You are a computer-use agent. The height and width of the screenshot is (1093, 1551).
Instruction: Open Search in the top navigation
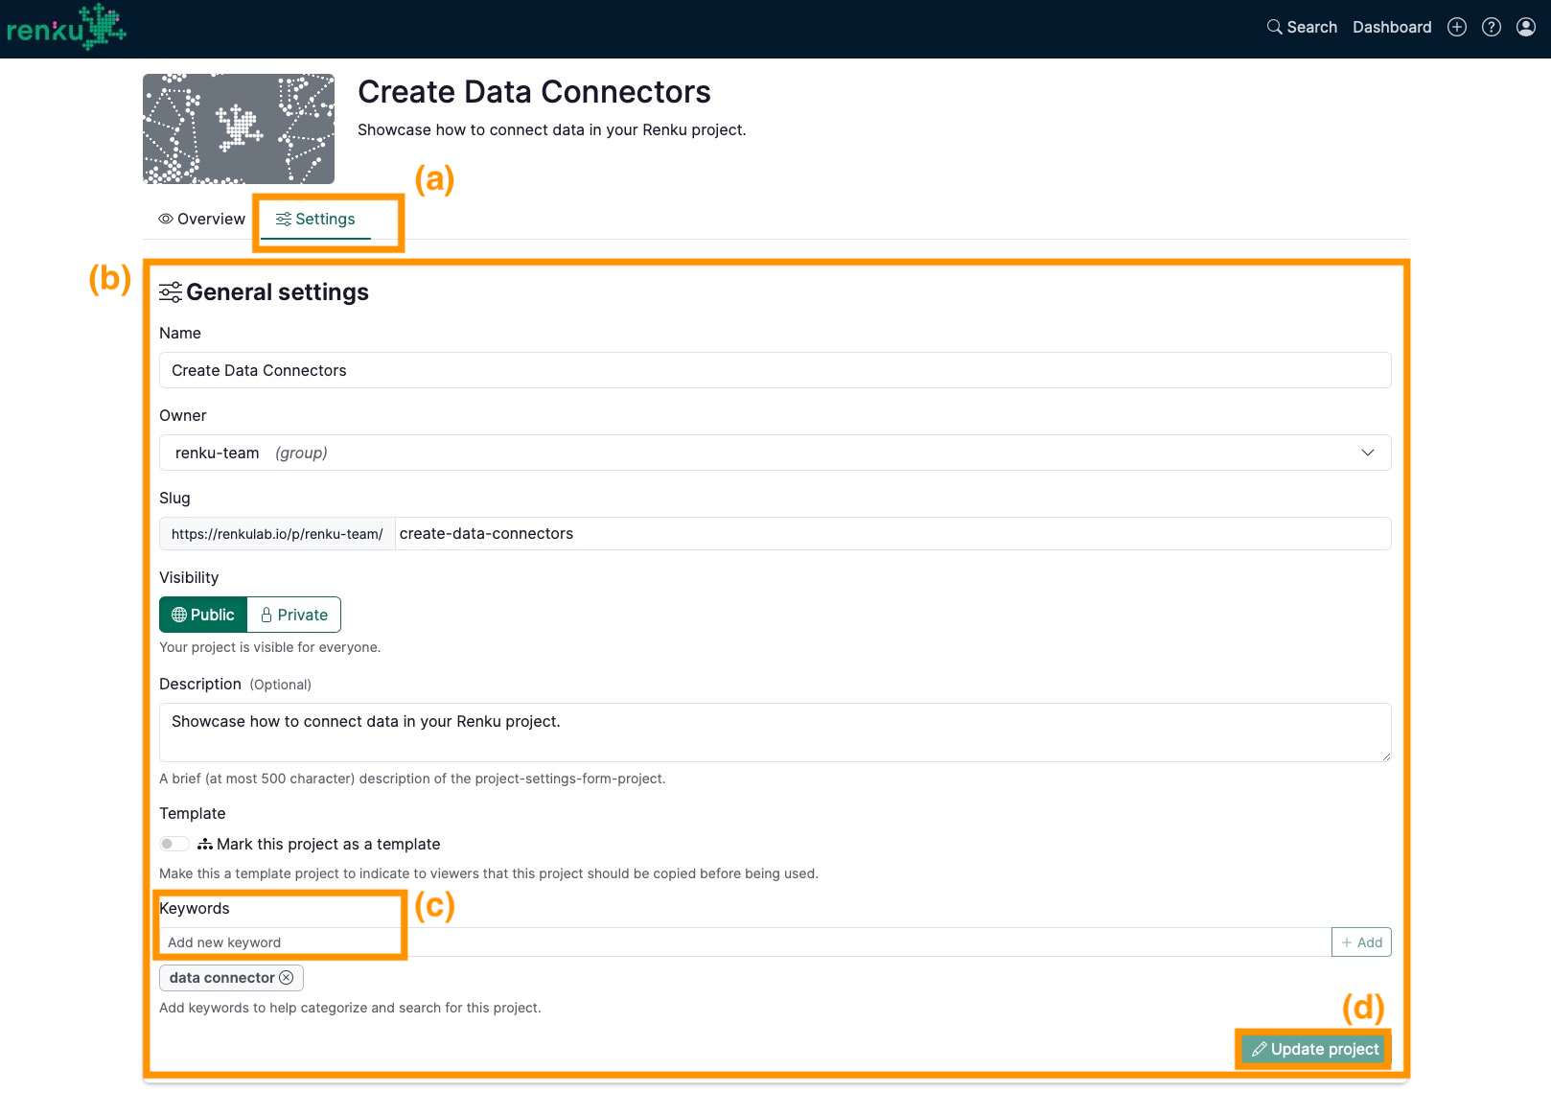(1302, 27)
